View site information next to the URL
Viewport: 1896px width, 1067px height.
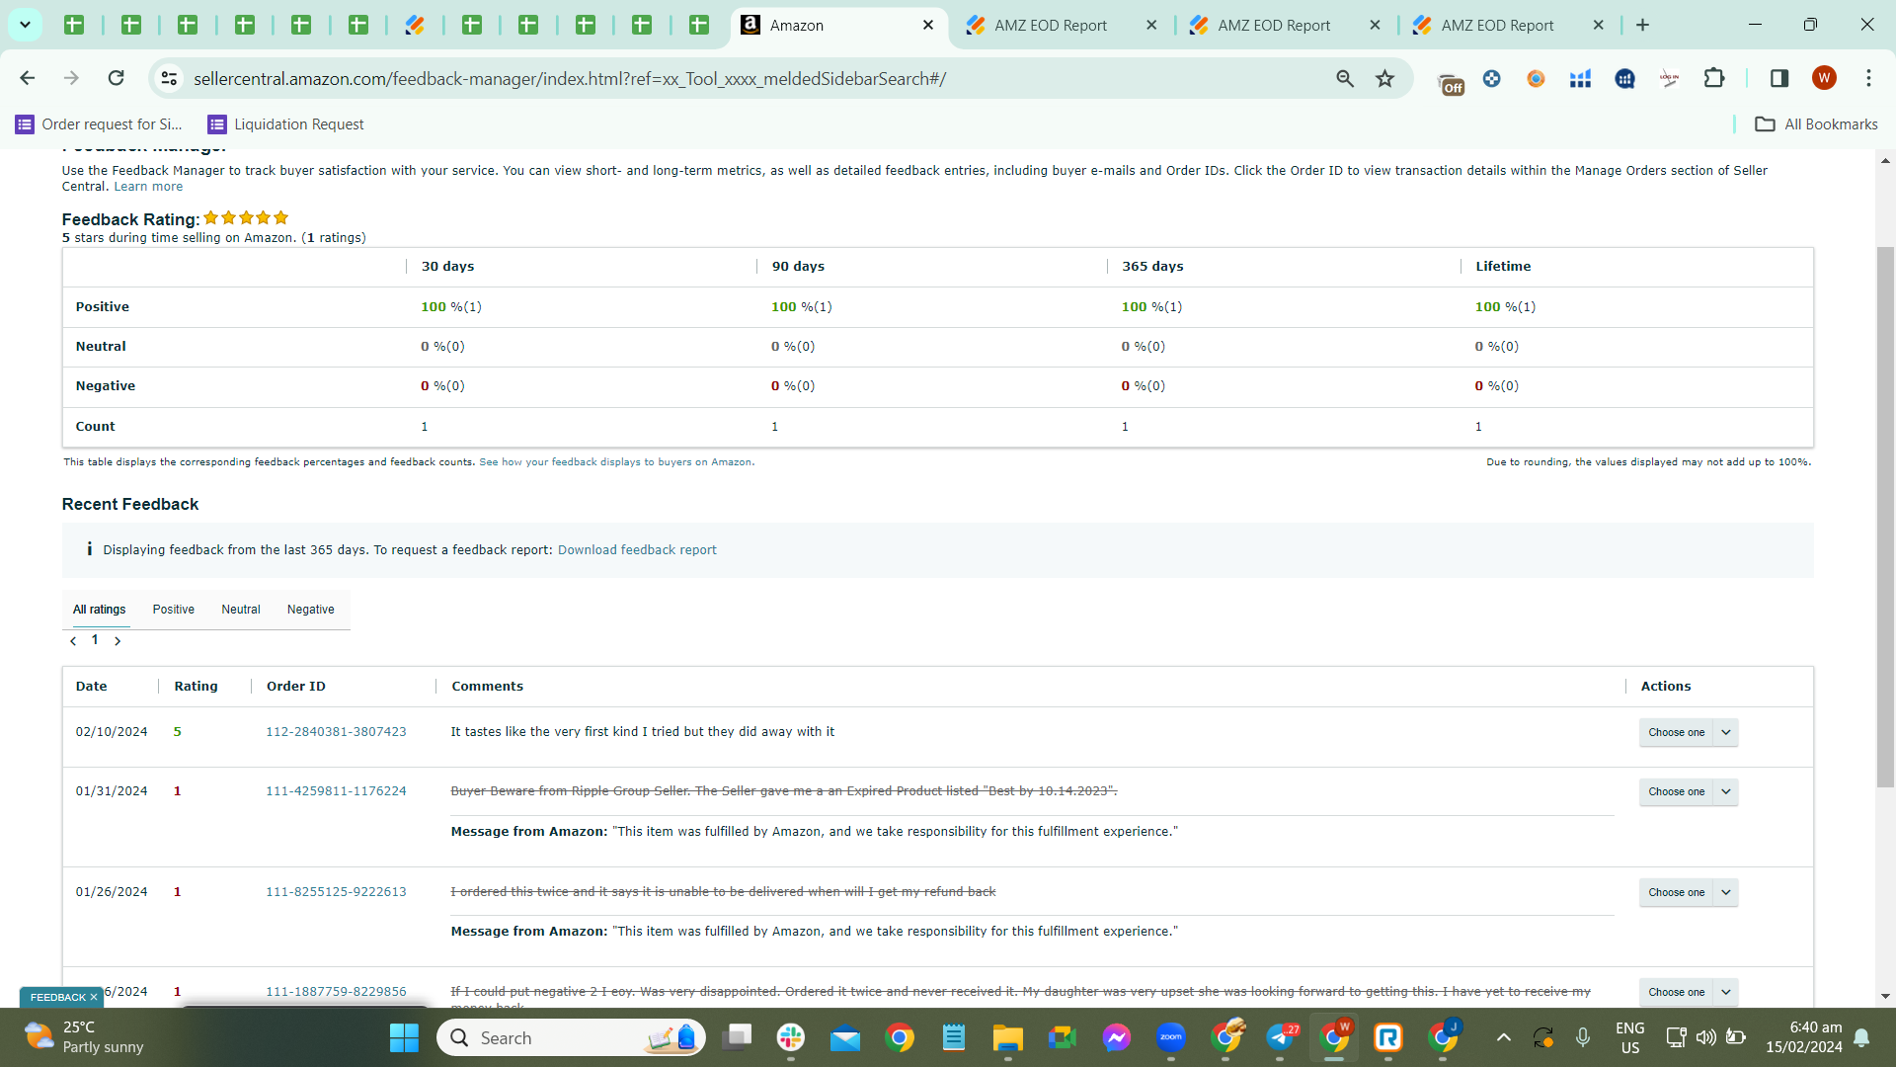(x=169, y=78)
